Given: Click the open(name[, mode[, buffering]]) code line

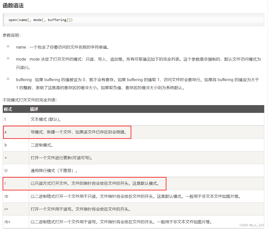Looking at the screenshot, I should tap(41, 20).
